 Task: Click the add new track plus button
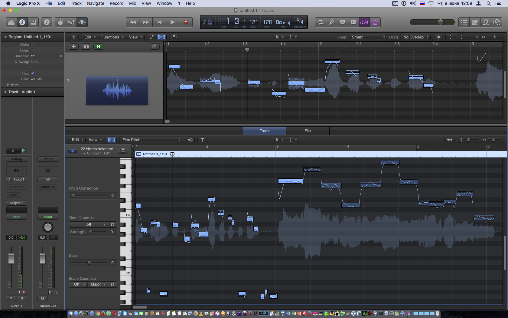coord(73,46)
